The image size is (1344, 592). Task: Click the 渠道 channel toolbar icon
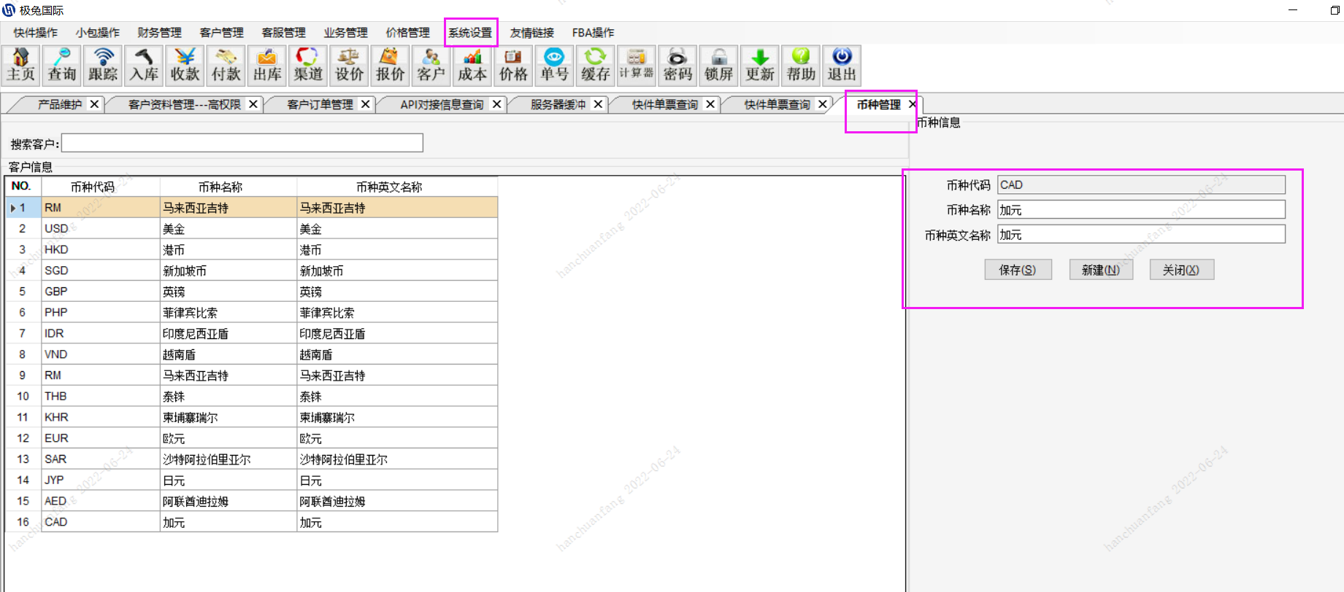click(x=308, y=66)
